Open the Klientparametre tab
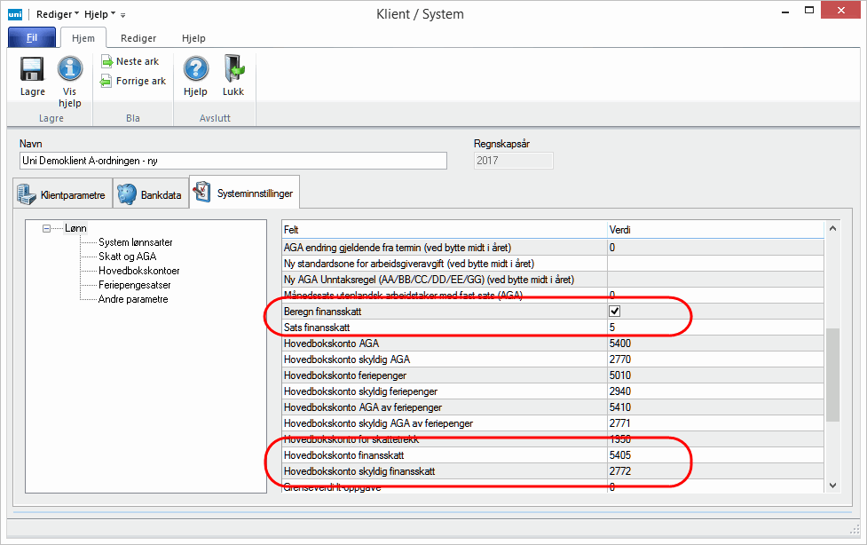The image size is (867, 545). click(x=62, y=194)
